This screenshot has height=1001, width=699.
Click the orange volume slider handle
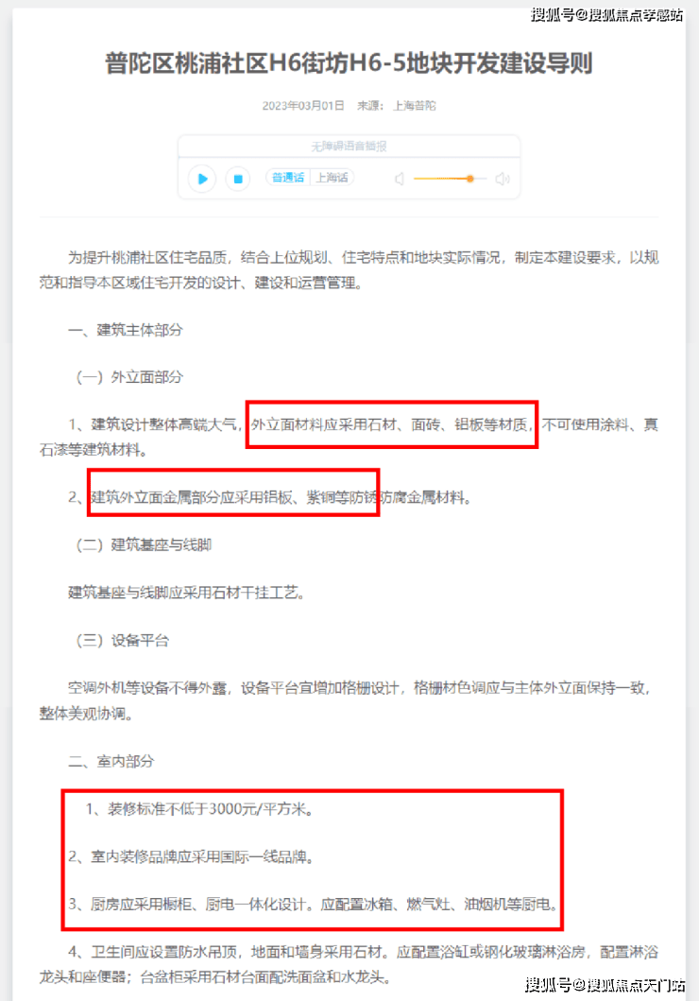(470, 179)
